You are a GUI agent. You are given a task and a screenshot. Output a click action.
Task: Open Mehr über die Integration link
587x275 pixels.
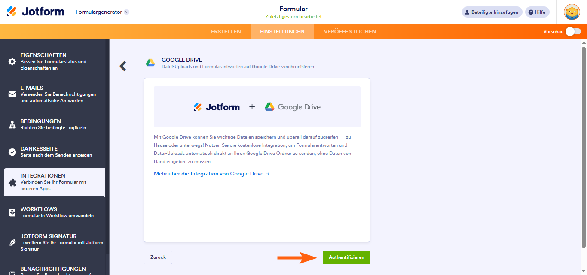(x=211, y=174)
